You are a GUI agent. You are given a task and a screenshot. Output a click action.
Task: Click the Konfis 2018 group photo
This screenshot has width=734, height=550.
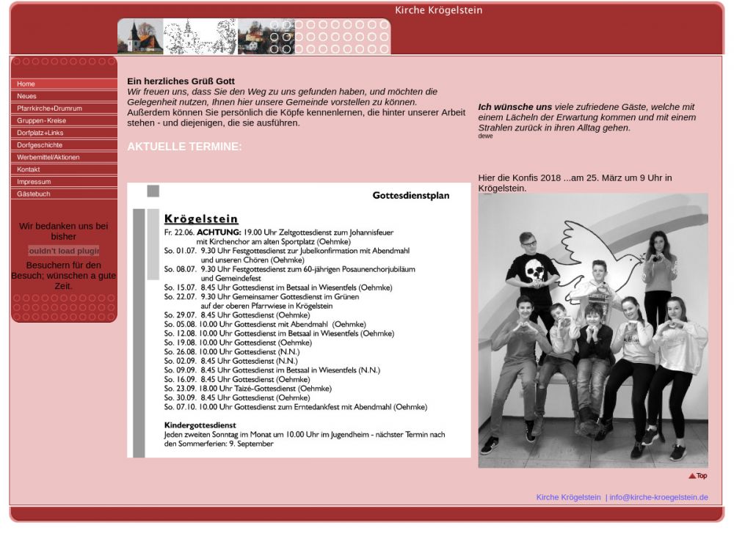pyautogui.click(x=593, y=330)
